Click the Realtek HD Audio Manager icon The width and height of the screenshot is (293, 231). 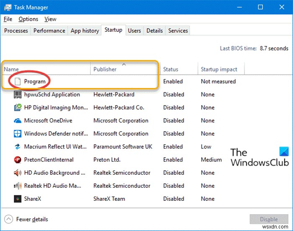18,186
